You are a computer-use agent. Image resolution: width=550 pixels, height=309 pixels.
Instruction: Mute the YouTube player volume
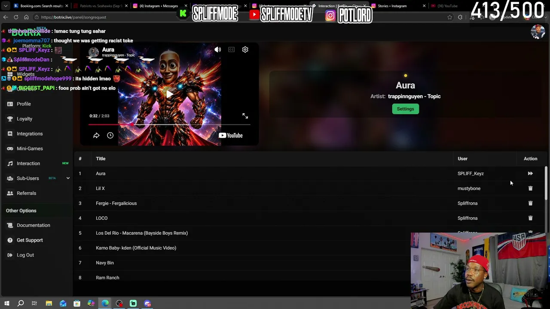(218, 50)
